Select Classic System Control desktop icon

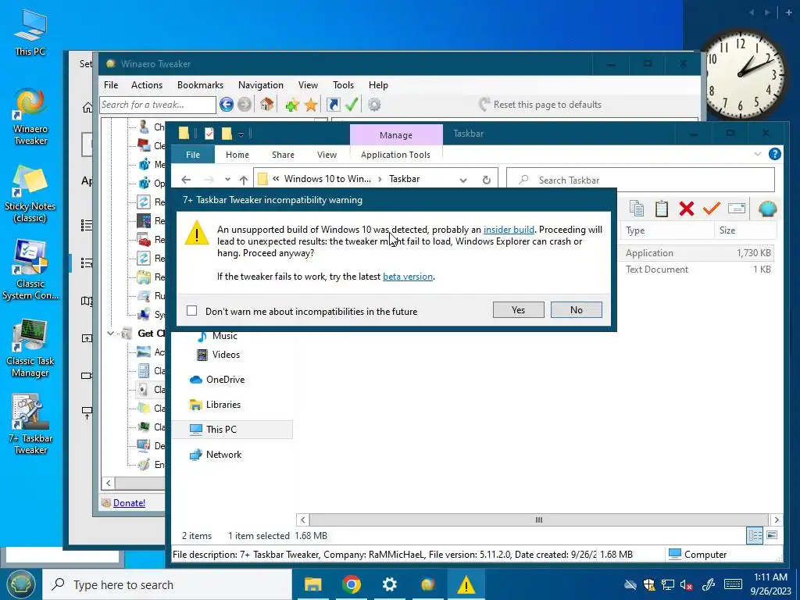[30, 271]
